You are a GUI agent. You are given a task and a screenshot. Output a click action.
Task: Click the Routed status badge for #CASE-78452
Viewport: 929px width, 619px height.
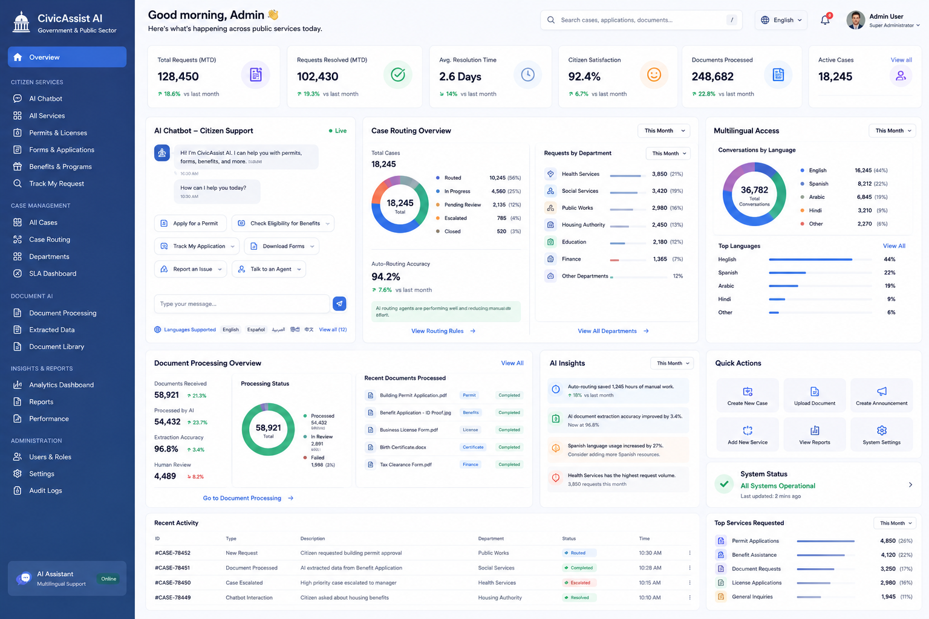pyautogui.click(x=579, y=553)
